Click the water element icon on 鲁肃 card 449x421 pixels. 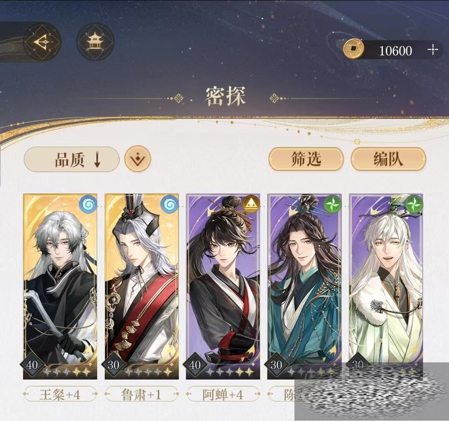[170, 204]
